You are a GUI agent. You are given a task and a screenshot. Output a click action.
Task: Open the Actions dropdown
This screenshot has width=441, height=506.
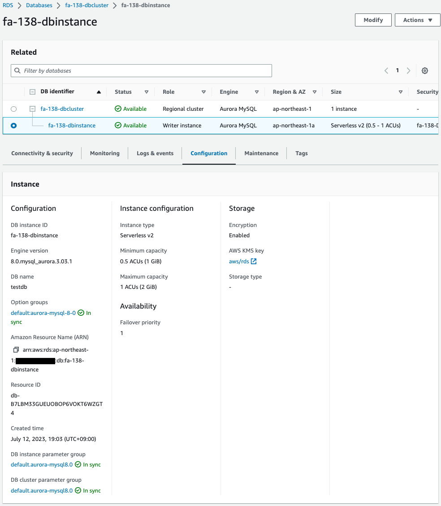tap(417, 20)
